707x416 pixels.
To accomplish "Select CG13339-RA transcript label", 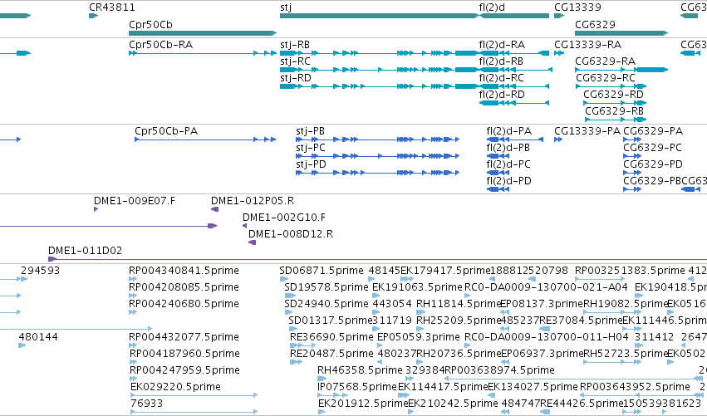I will pos(587,45).
